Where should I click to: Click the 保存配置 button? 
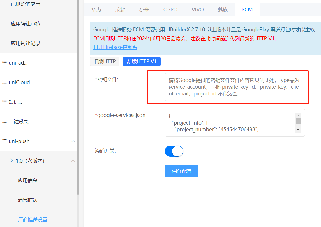[x=182, y=171]
